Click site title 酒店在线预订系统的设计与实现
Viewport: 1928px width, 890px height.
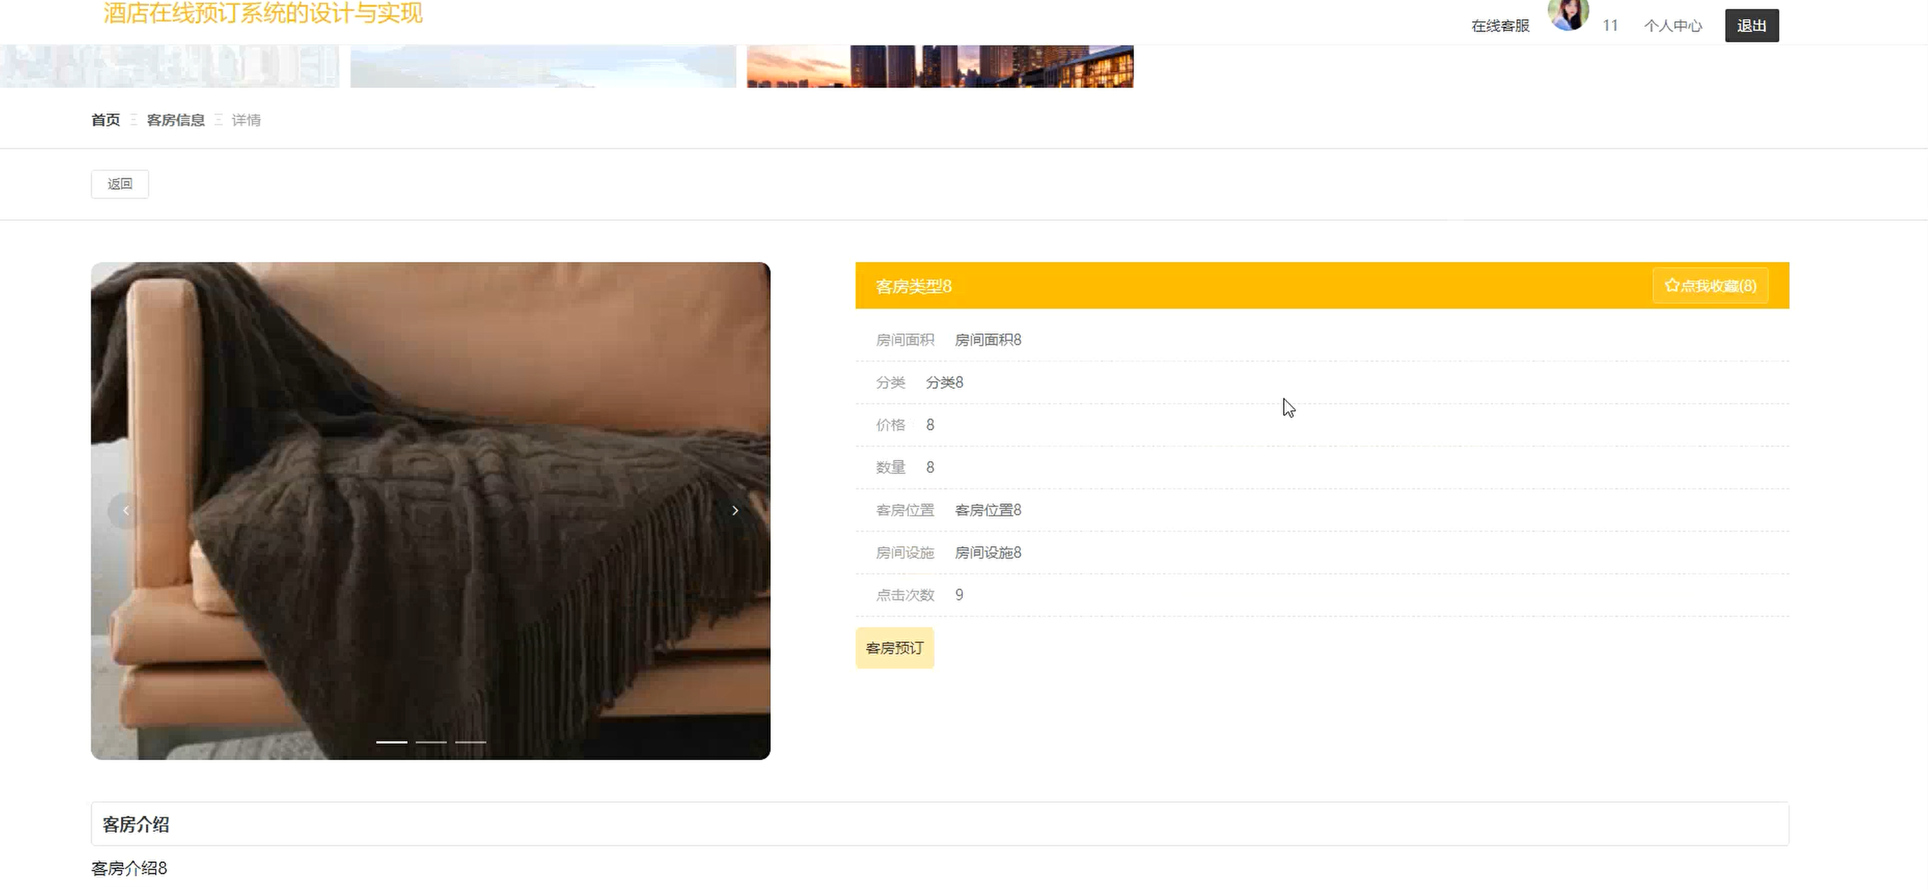[263, 12]
